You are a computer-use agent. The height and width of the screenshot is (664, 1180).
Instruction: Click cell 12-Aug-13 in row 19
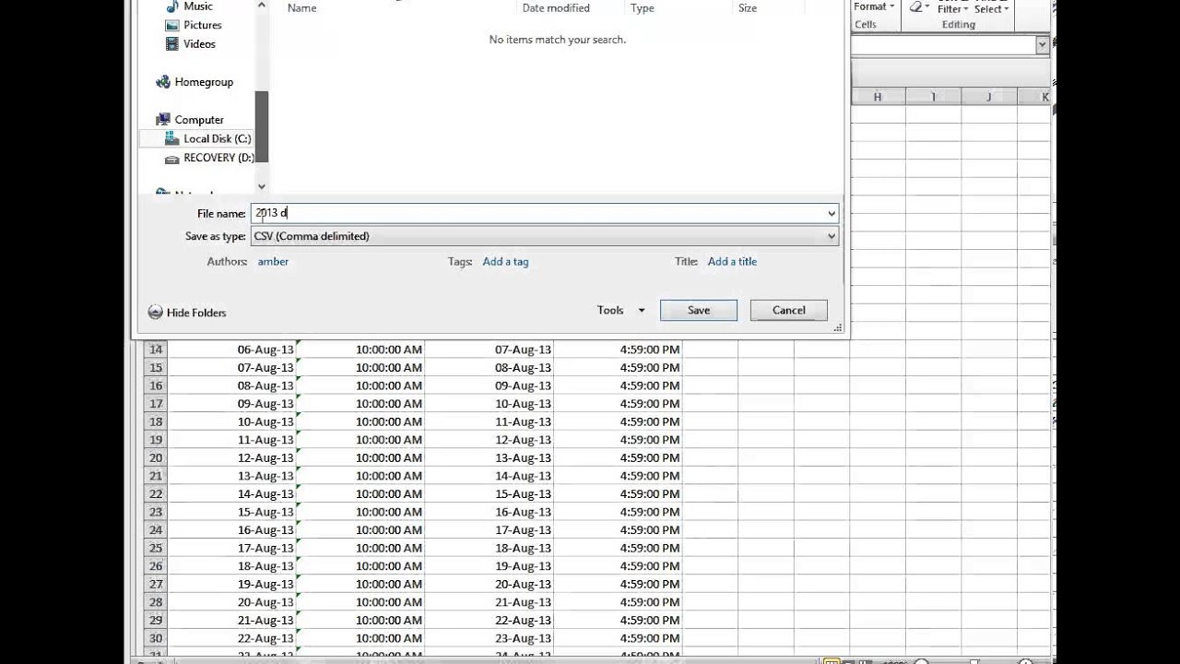pyautogui.click(x=490, y=440)
